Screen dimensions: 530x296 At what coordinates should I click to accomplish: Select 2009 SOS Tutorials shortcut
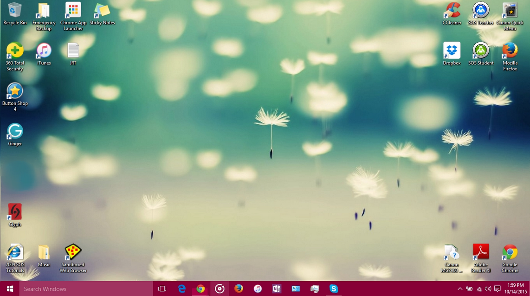(15, 258)
